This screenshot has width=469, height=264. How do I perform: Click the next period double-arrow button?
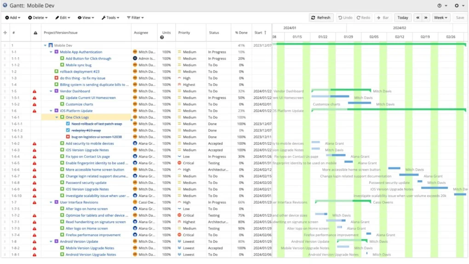(x=426, y=17)
